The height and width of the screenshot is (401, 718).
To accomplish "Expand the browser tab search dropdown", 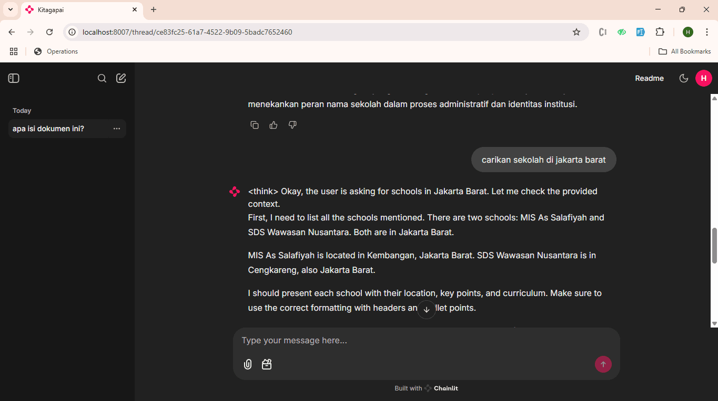I will coord(11,9).
